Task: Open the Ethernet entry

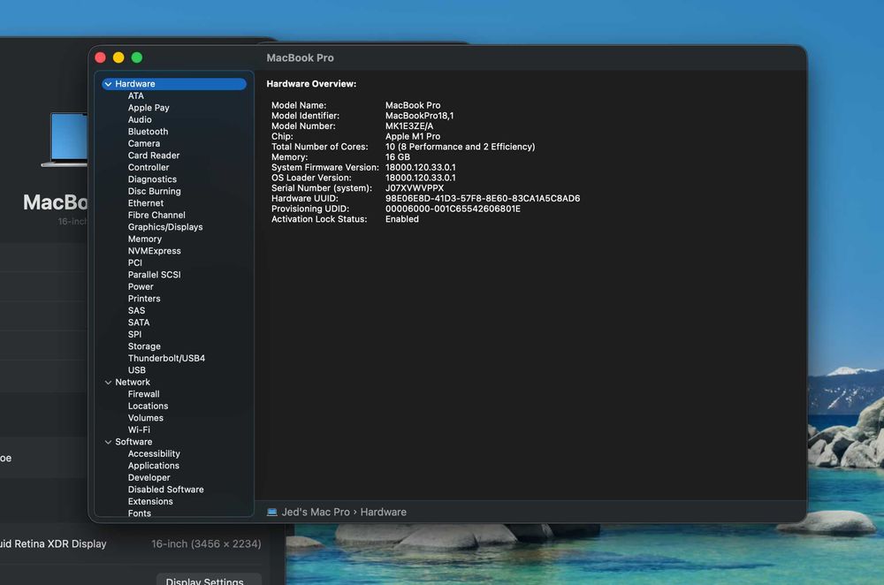Action: [146, 203]
